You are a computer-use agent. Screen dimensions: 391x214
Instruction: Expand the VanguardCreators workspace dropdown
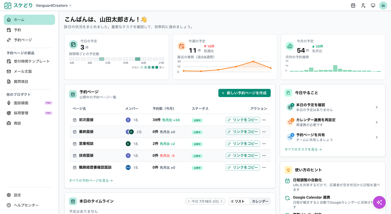pos(54,6)
